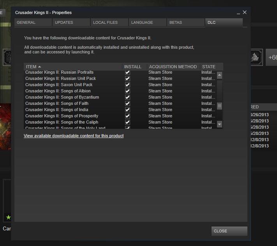
Task: Toggle install checkbox for Saxon Unit Pack
Action: [x=127, y=85]
